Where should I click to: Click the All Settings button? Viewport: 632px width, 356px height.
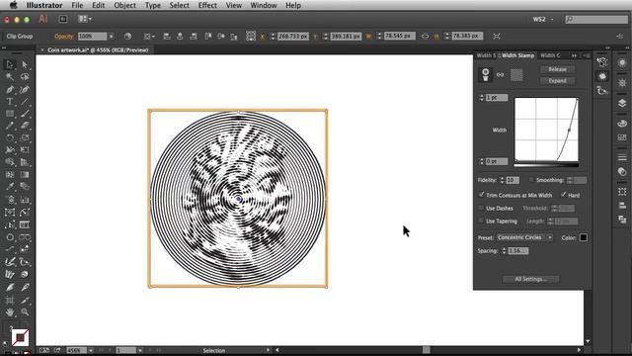coord(531,279)
